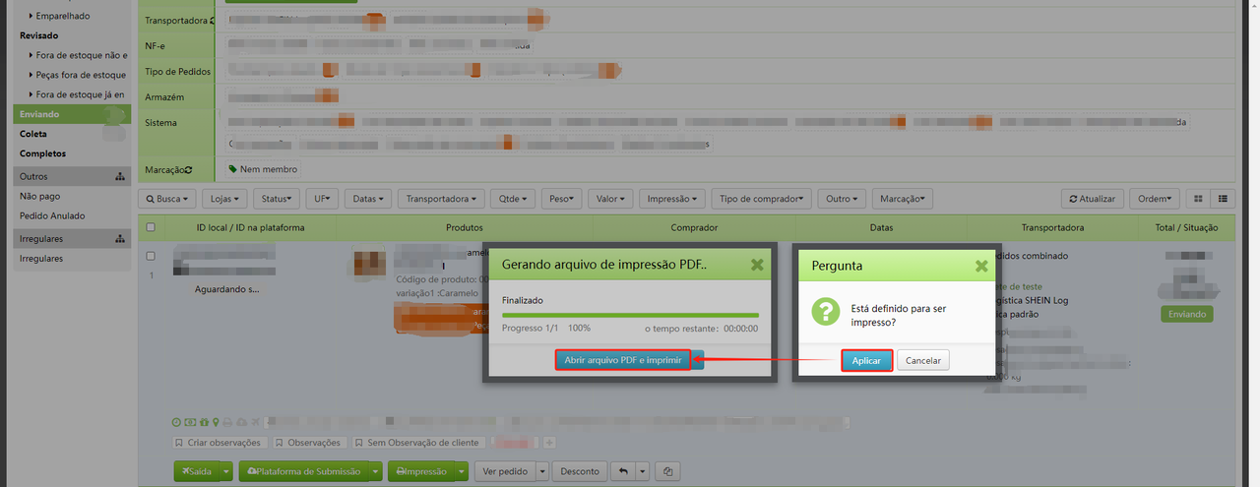Open the Ordem dropdown
Viewport: 1260px width, 487px height.
coord(1154,198)
